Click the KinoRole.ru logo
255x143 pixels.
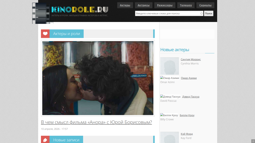[80, 9]
